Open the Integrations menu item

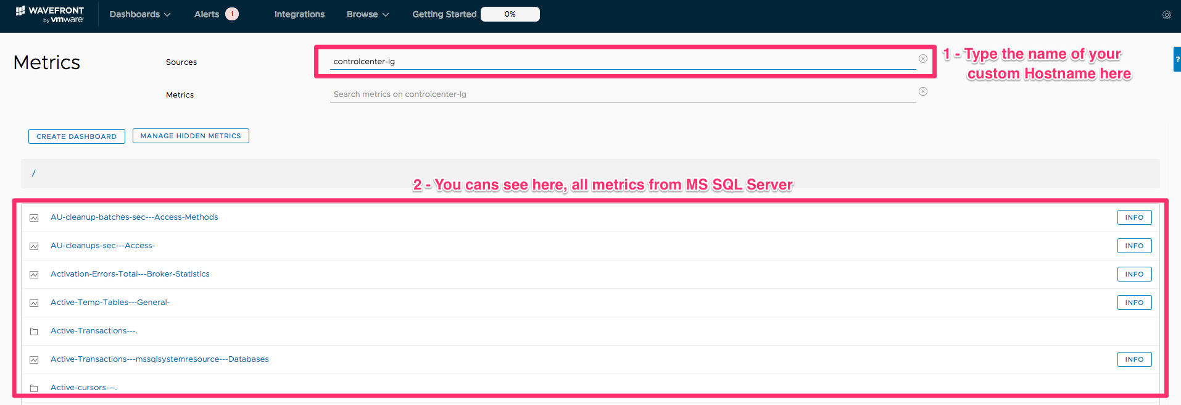coord(299,14)
